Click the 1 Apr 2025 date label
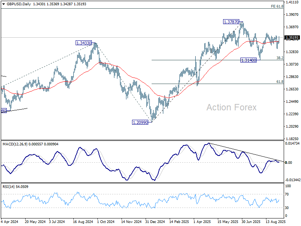Screen dimensions: 301x226 pos(202,222)
